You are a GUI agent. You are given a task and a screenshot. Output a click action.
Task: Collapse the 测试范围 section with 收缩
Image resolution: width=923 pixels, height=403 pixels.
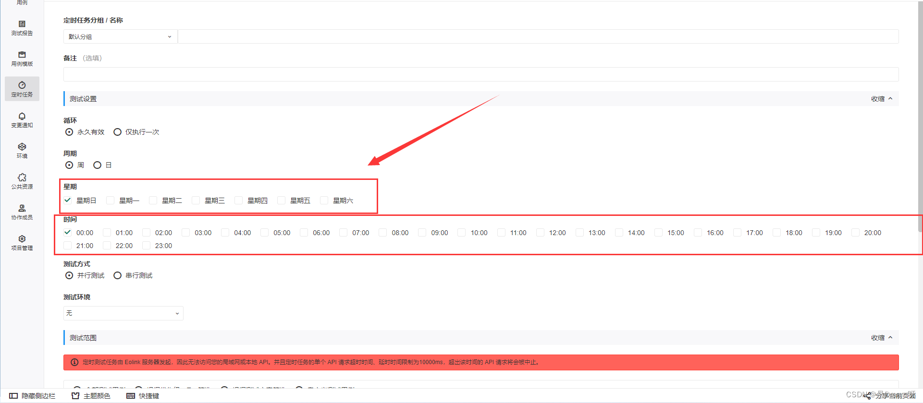click(882, 338)
